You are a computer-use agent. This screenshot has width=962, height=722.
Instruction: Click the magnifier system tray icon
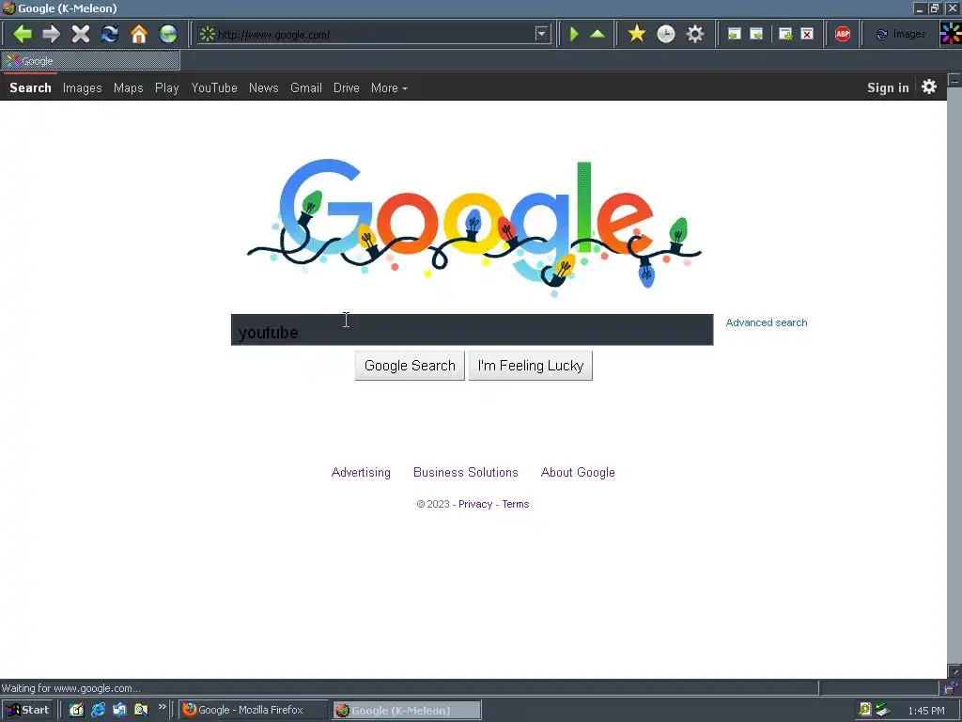tap(865, 710)
